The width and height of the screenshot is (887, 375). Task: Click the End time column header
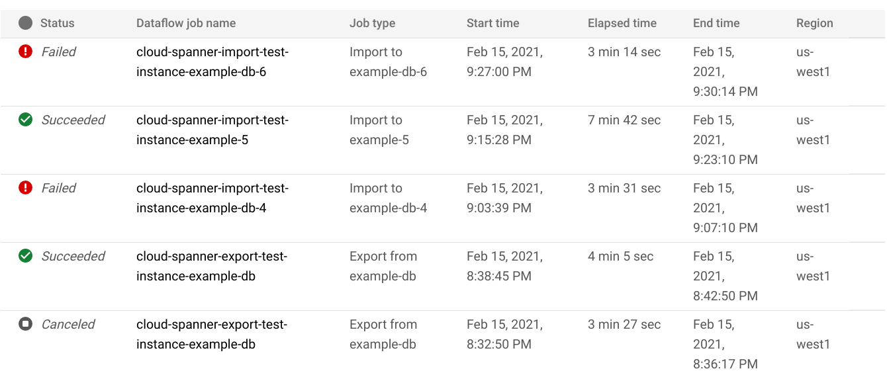(x=716, y=23)
